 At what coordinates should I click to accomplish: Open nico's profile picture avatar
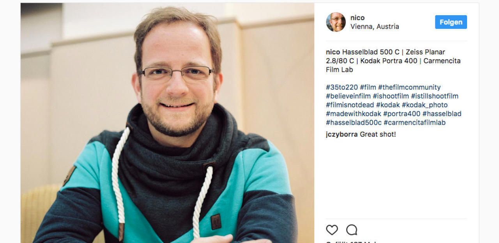click(336, 22)
